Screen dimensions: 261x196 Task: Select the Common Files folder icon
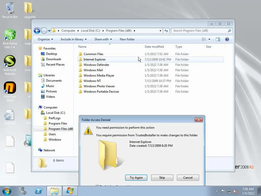point(80,54)
